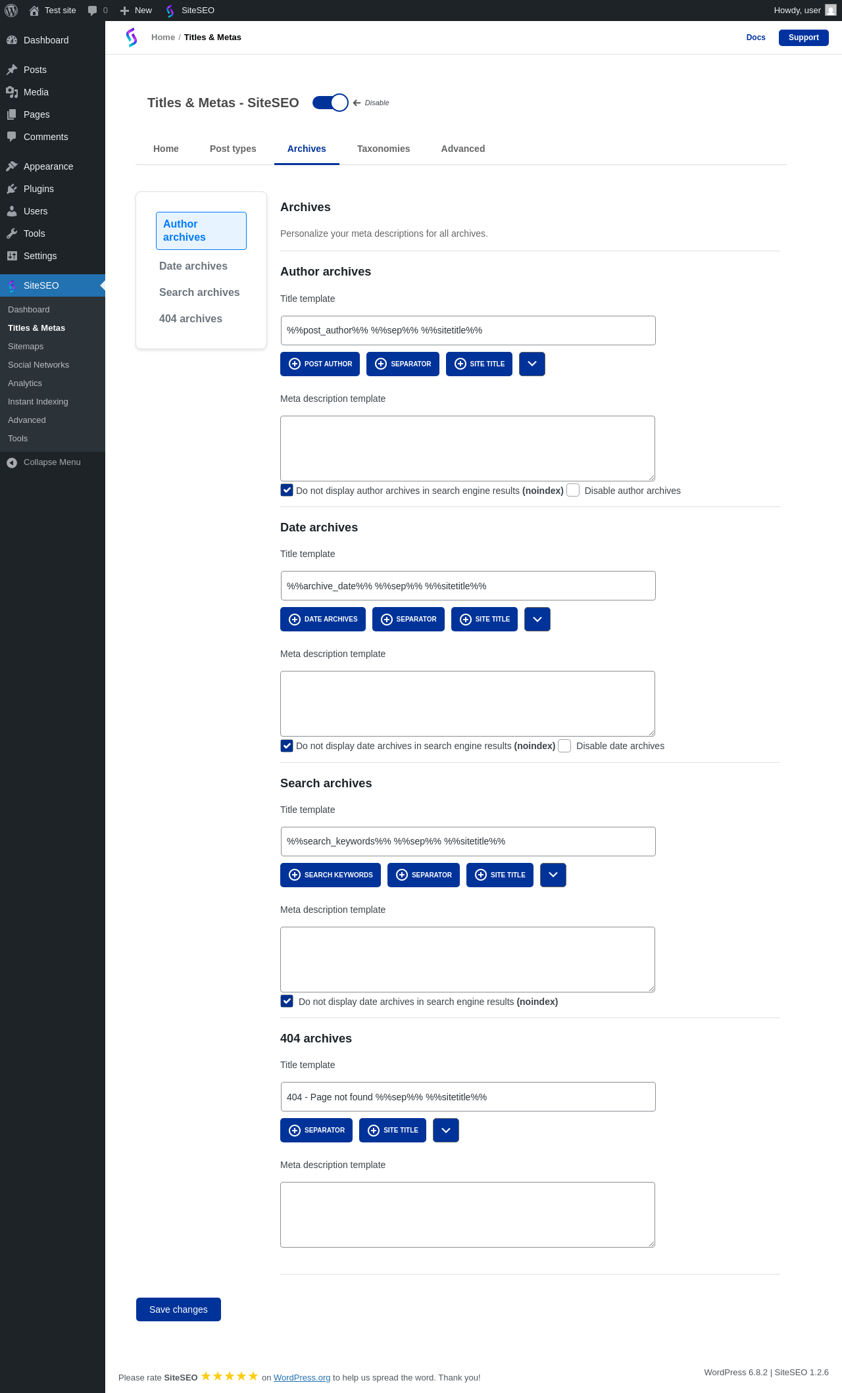Switch to the Home tab
This screenshot has width=842, height=1393.
pyautogui.click(x=166, y=149)
